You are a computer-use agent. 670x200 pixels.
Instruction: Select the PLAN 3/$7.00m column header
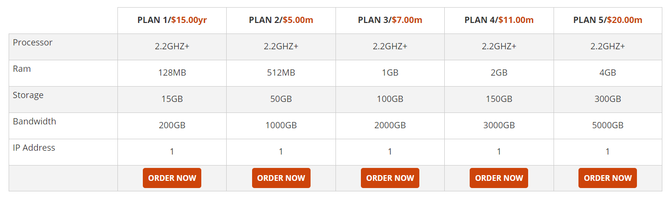390,20
